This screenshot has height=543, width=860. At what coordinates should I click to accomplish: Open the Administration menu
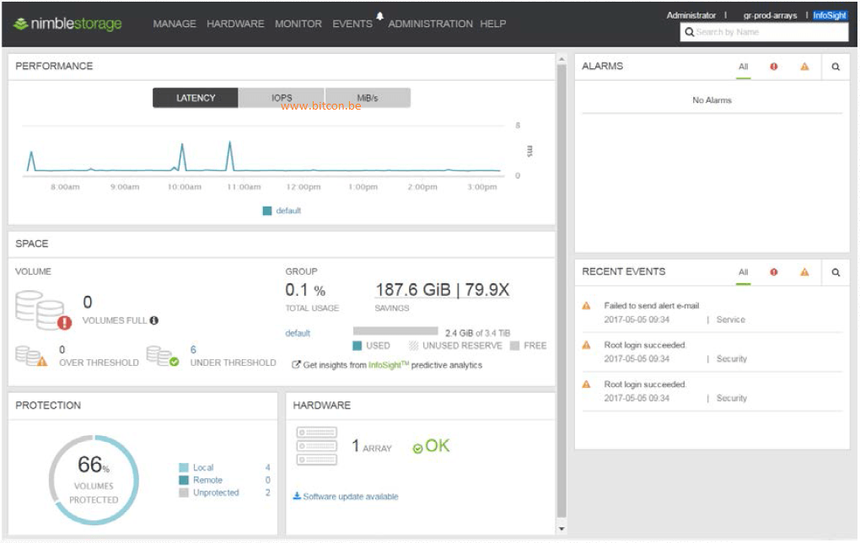431,24
